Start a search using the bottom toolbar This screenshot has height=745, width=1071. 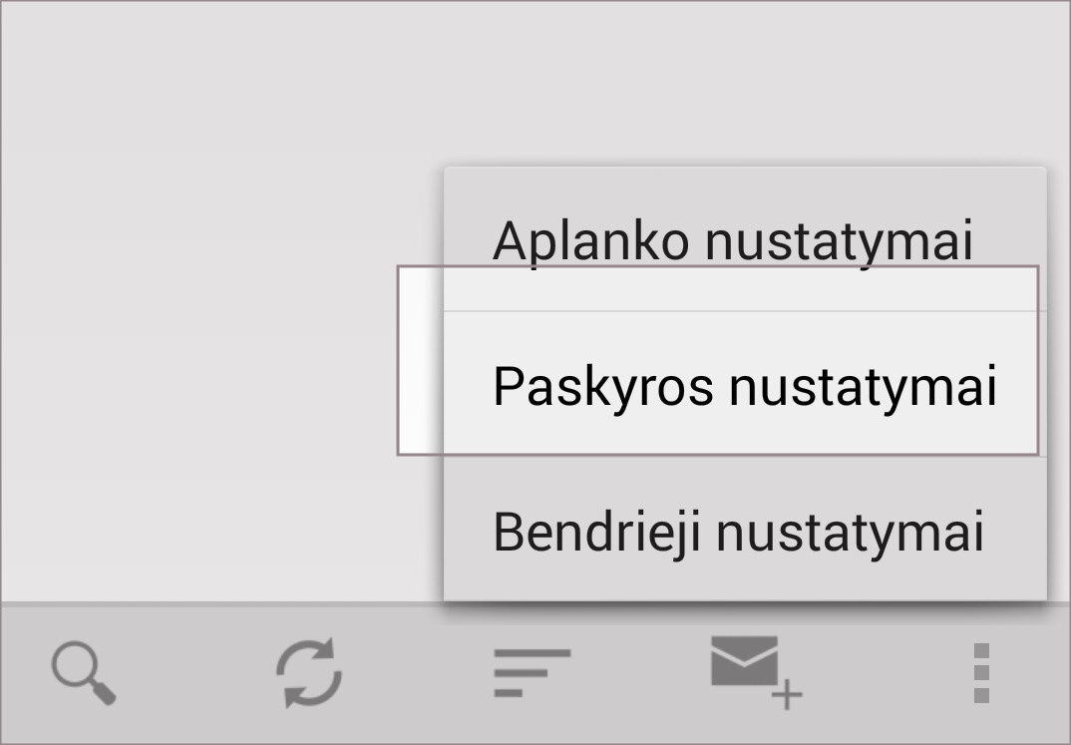tap(84, 673)
